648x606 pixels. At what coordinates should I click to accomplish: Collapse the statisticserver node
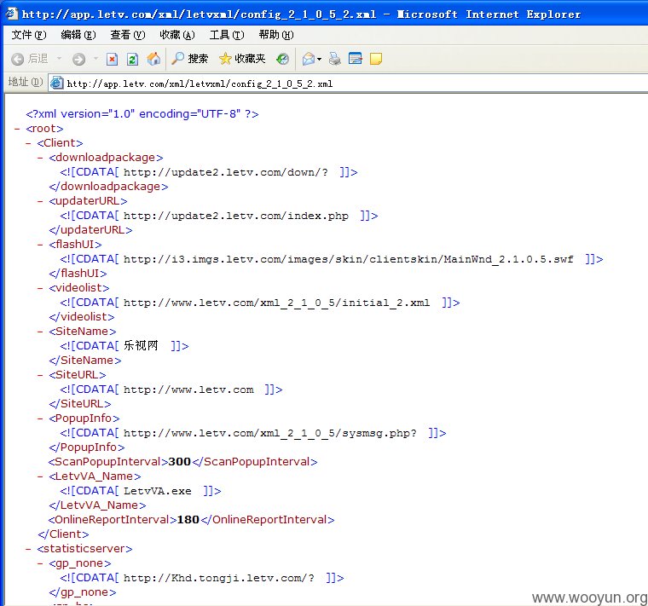pos(28,549)
